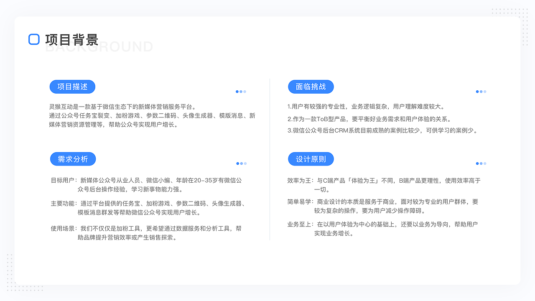Screen dimensions: 535x301
Task: Click the 需求分析 button
Action: [x=73, y=159]
